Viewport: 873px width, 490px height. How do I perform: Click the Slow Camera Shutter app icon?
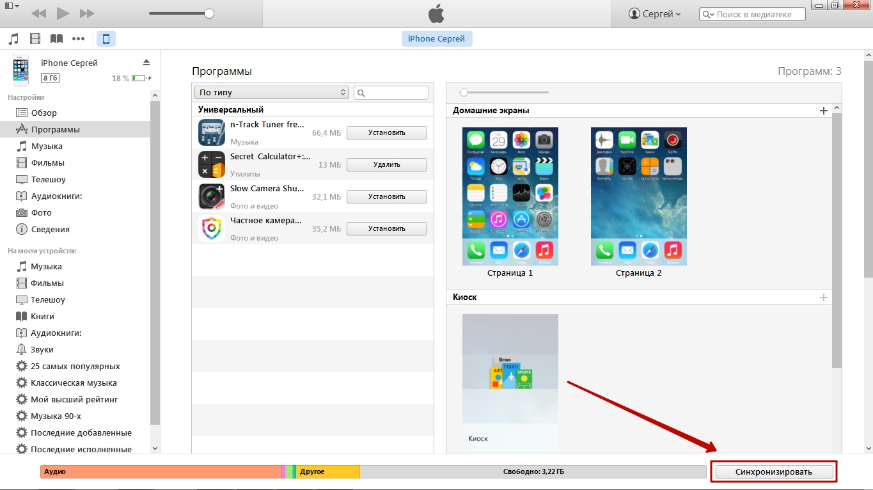(212, 196)
